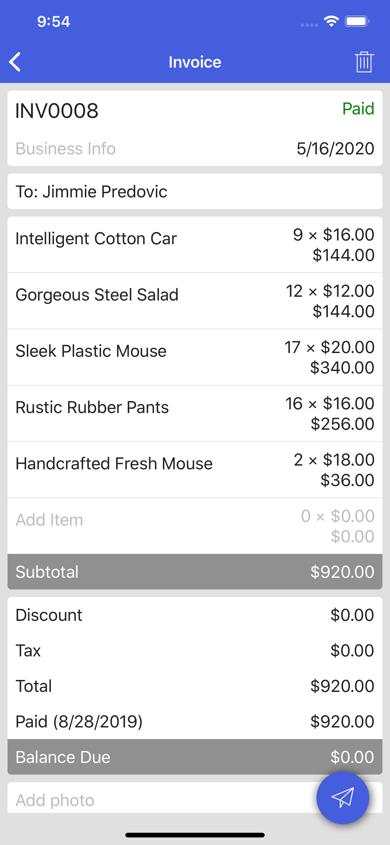Tap Add Item to add a line

coord(49,520)
